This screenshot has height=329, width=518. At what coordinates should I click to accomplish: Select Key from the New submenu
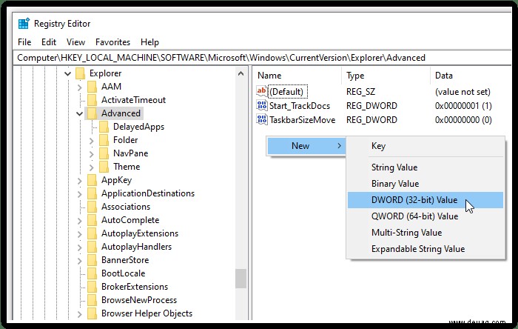(x=425, y=146)
